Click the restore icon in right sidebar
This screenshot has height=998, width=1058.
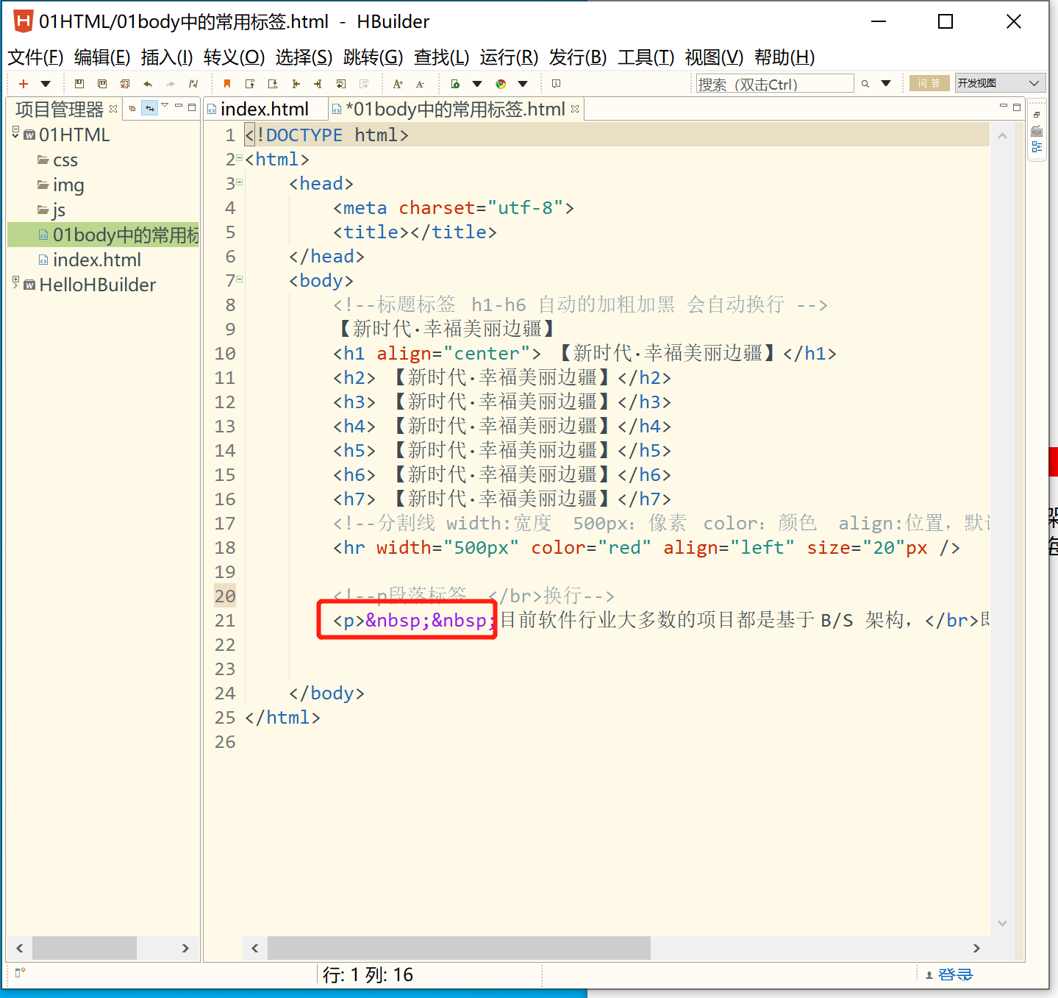1037,115
